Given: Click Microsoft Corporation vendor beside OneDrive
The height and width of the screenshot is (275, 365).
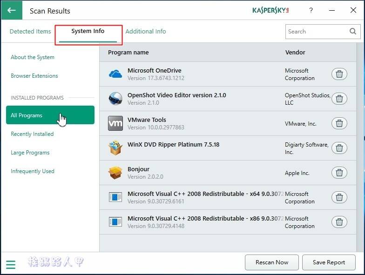Looking at the screenshot, I should pyautogui.click(x=300, y=74).
